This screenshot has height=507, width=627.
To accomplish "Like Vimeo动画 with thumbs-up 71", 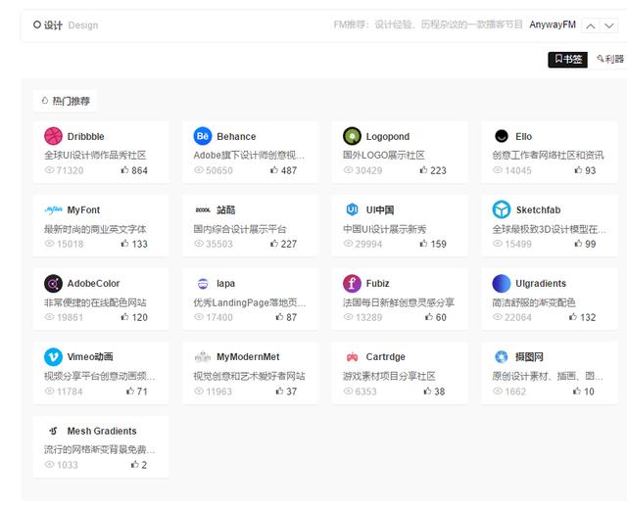I will tap(137, 392).
